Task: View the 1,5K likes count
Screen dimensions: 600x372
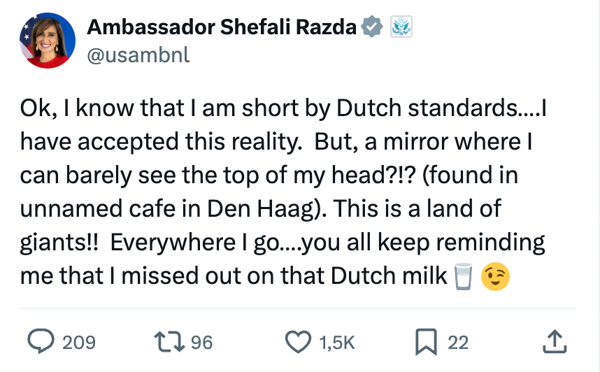Action: (337, 343)
